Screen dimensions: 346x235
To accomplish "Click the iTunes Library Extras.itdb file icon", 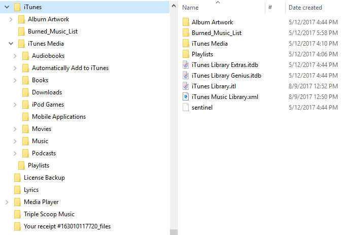I will (x=186, y=64).
